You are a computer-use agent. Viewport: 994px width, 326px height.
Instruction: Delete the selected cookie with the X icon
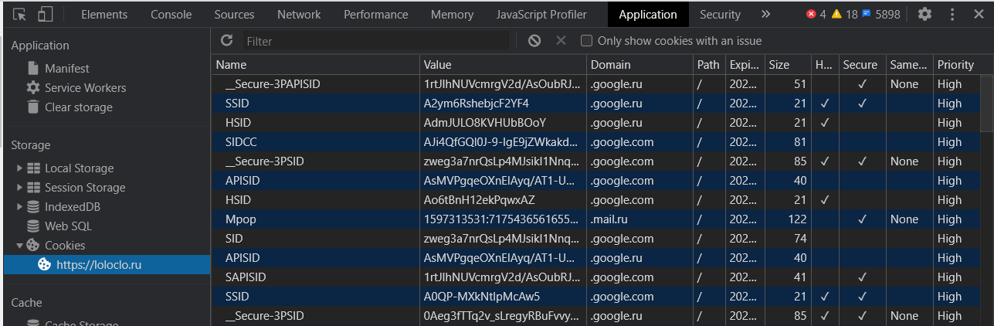click(561, 40)
